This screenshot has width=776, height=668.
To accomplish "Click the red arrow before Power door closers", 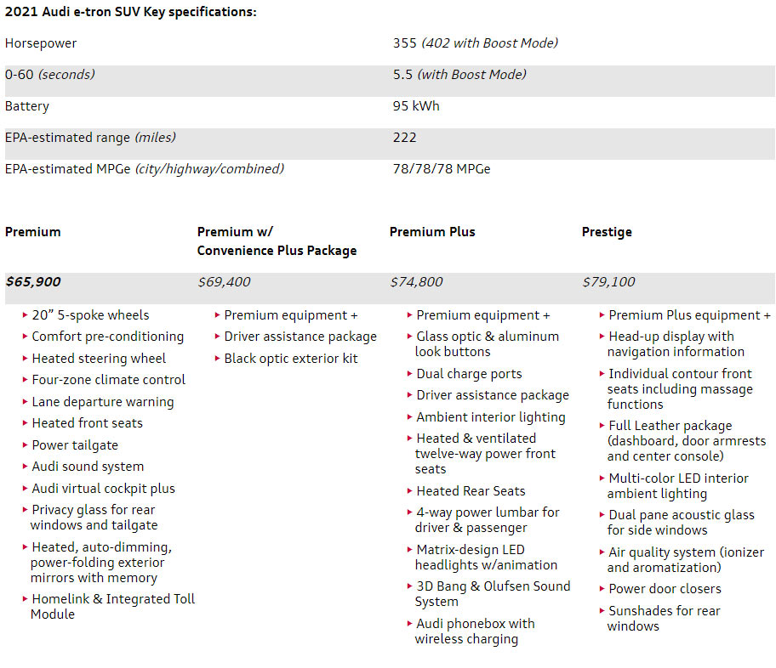I will point(602,589).
